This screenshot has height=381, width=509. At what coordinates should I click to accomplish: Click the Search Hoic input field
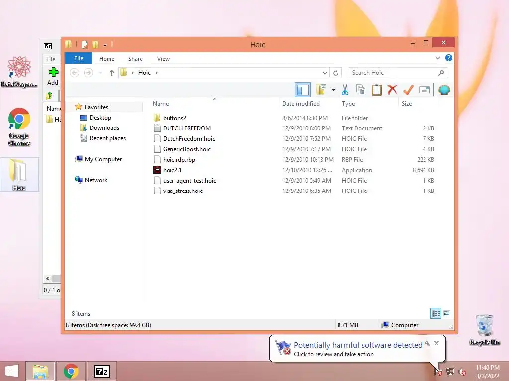[393, 73]
